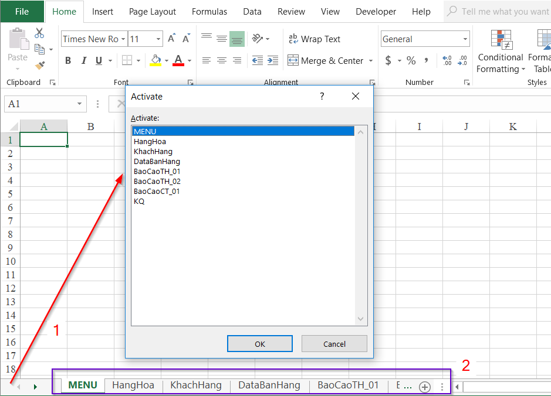This screenshot has width=551, height=396.
Task: Click the Increase Indent icon
Action: (x=273, y=60)
